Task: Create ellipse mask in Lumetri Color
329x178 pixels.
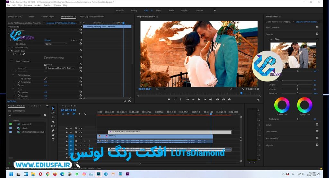Action: pyautogui.click(x=15, y=54)
